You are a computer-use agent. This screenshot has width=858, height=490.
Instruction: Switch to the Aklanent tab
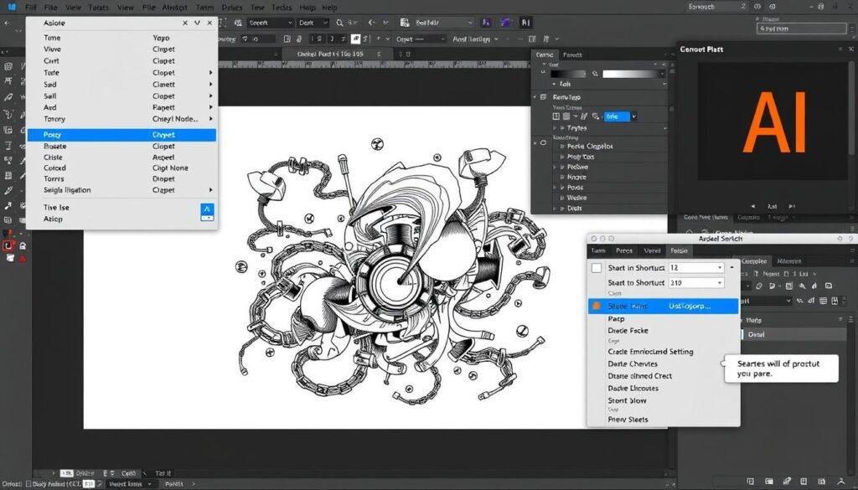[788, 260]
